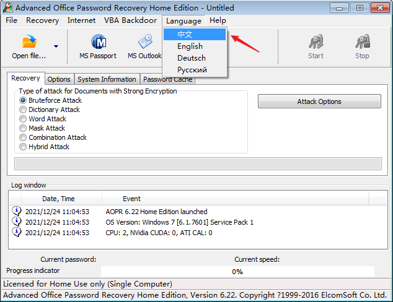Screen dimensions: 393x302
Task: Select log text 'AOPR 6.22 Home Edition launched'
Action: pos(156,212)
